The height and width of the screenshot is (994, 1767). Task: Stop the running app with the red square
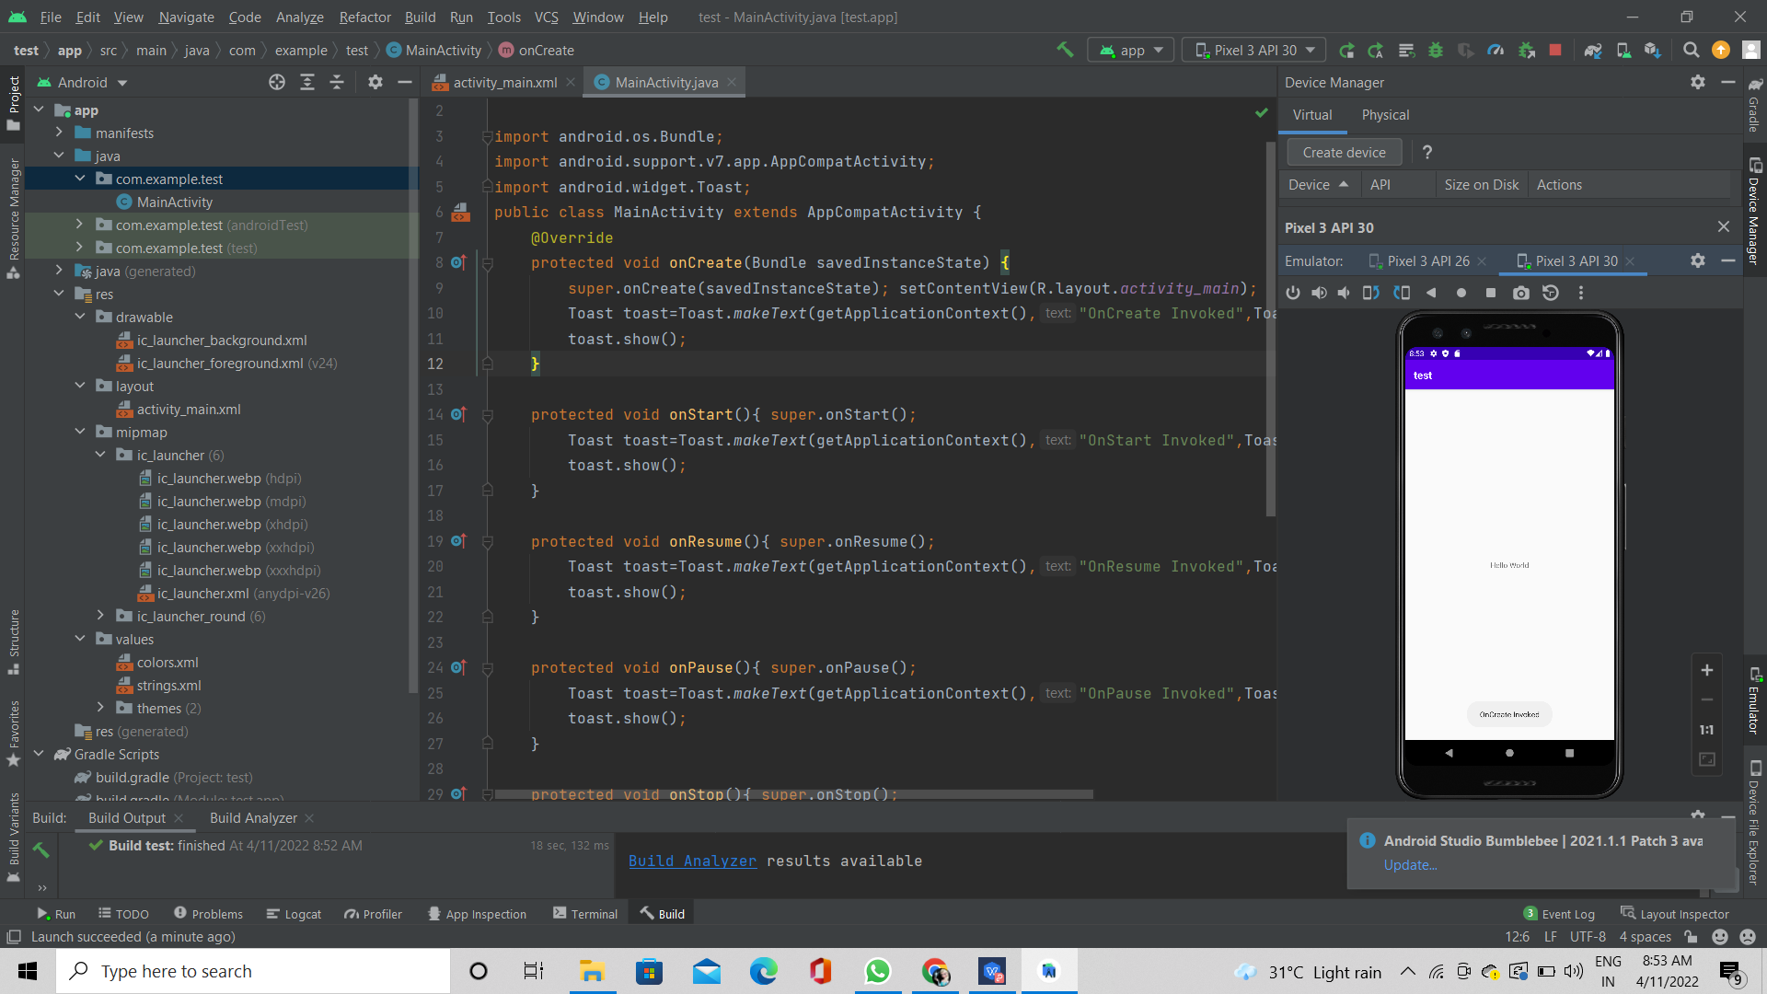point(1555,50)
